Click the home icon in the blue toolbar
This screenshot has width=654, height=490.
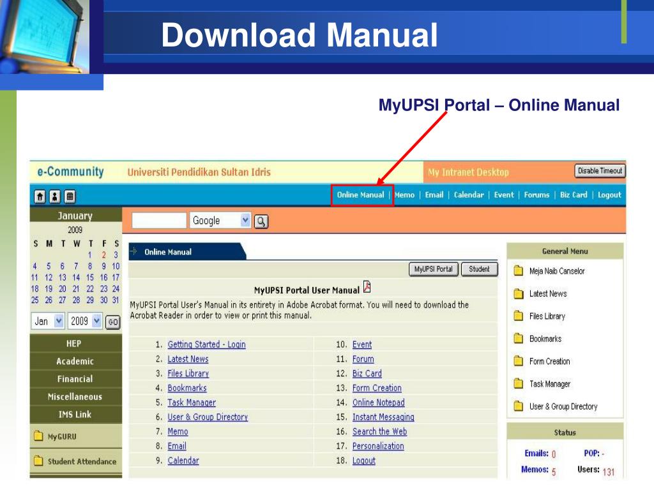[40, 197]
